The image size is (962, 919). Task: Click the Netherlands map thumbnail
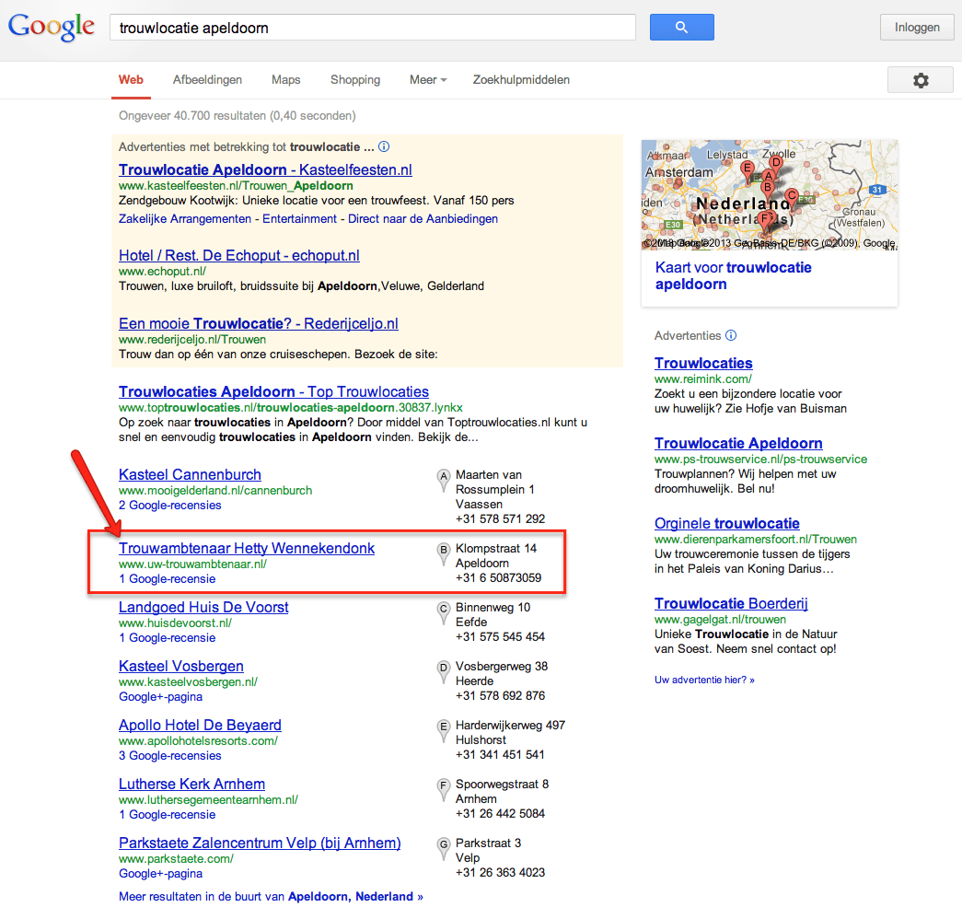(x=769, y=195)
